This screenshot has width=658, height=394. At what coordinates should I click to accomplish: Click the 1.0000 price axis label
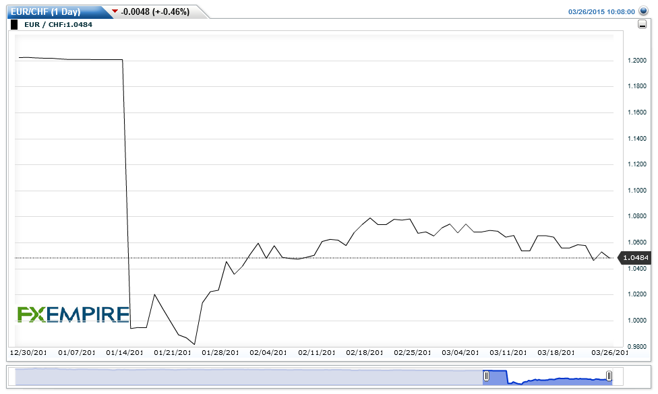(x=637, y=321)
